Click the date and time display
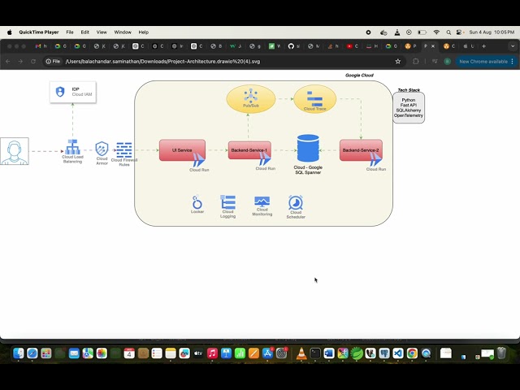The height and width of the screenshot is (390, 520). [x=492, y=32]
